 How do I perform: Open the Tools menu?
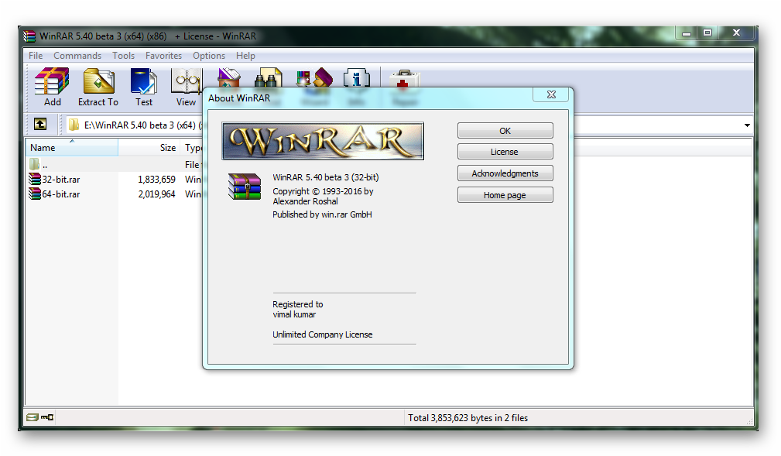point(123,56)
